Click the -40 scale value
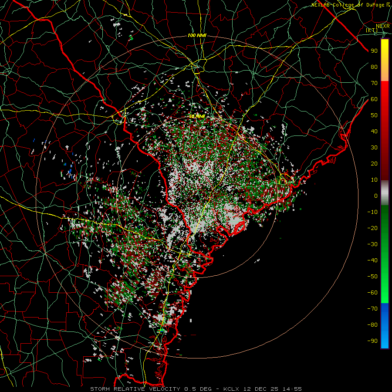This screenshot has height=392, width=392. (372, 260)
